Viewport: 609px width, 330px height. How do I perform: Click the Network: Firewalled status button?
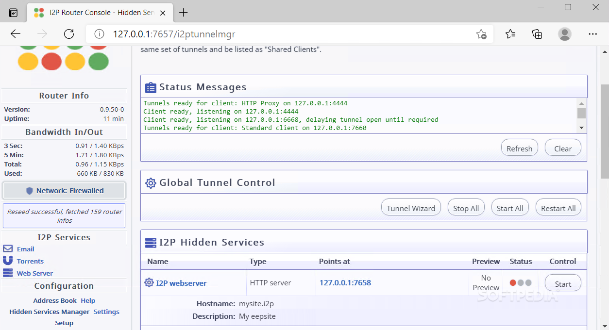click(64, 191)
